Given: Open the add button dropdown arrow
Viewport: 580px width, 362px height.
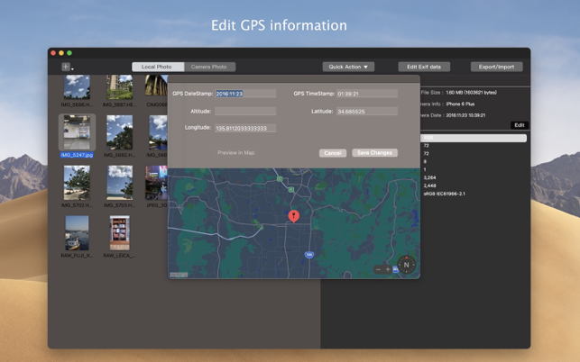Looking at the screenshot, I should (72, 68).
